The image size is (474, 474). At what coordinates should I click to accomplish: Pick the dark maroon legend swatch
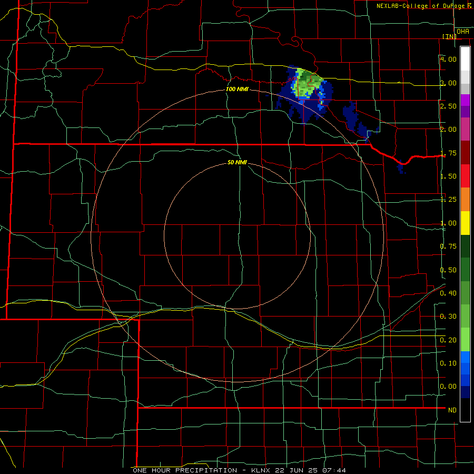point(465,153)
